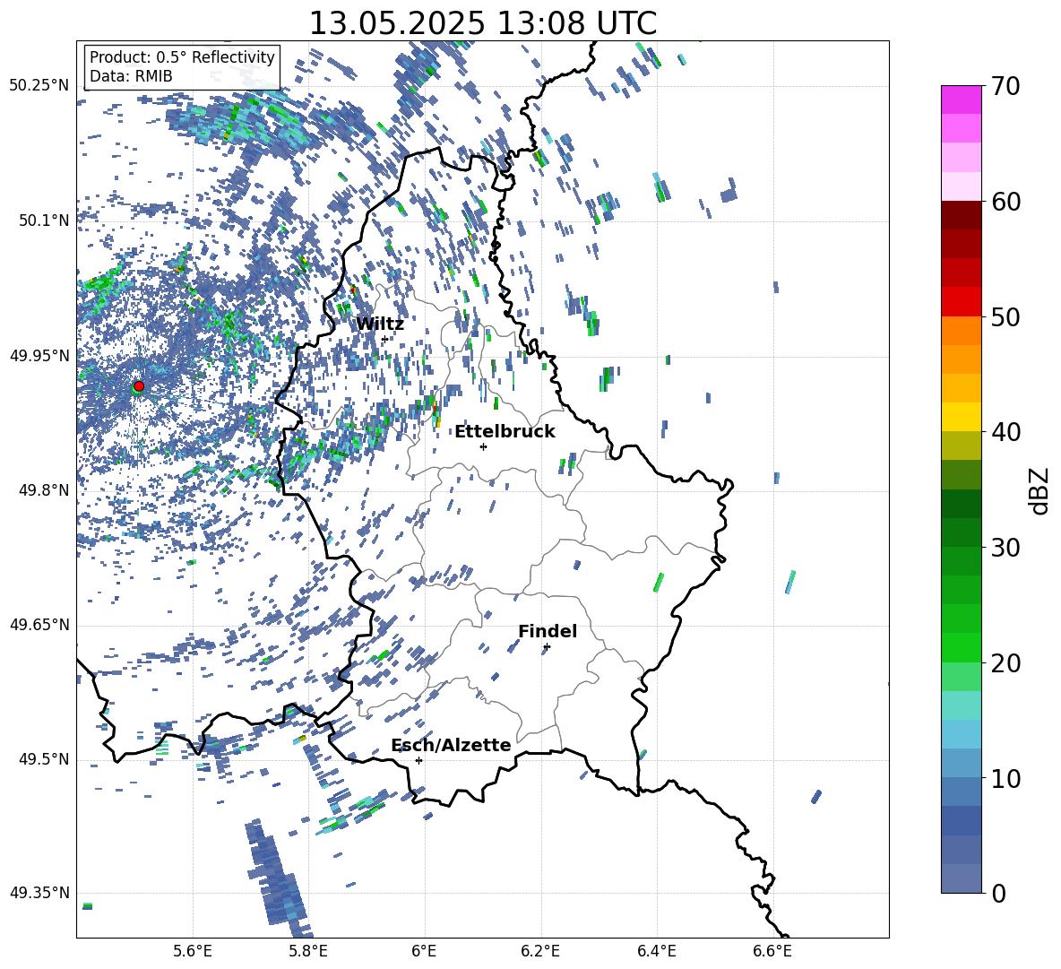Click the colorbar tick value 30

[x=1005, y=548]
